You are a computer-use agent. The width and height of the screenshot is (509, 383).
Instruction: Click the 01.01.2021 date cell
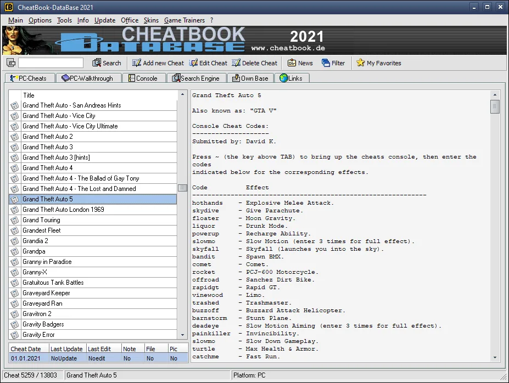29,358
